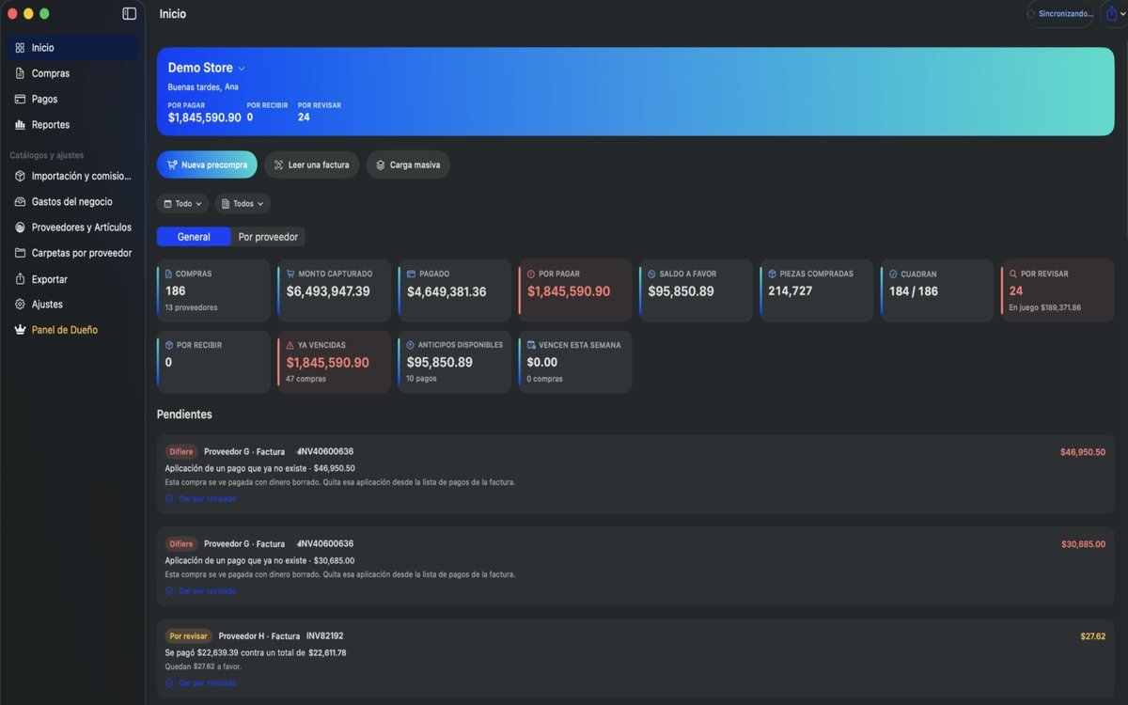Open the Todos document filter dropdown
The height and width of the screenshot is (705, 1128).
pos(243,203)
